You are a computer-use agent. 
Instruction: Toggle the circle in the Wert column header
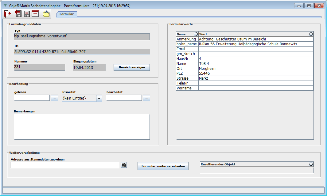(311, 34)
